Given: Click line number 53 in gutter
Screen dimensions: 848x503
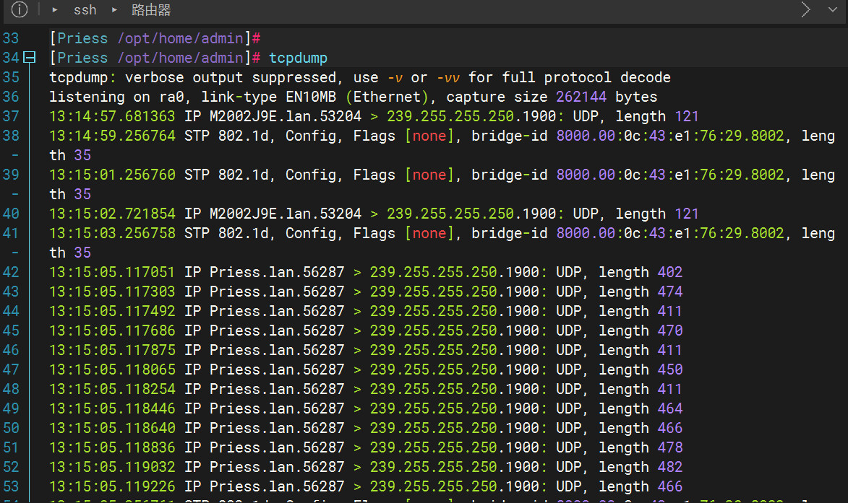Looking at the screenshot, I should pos(10,486).
